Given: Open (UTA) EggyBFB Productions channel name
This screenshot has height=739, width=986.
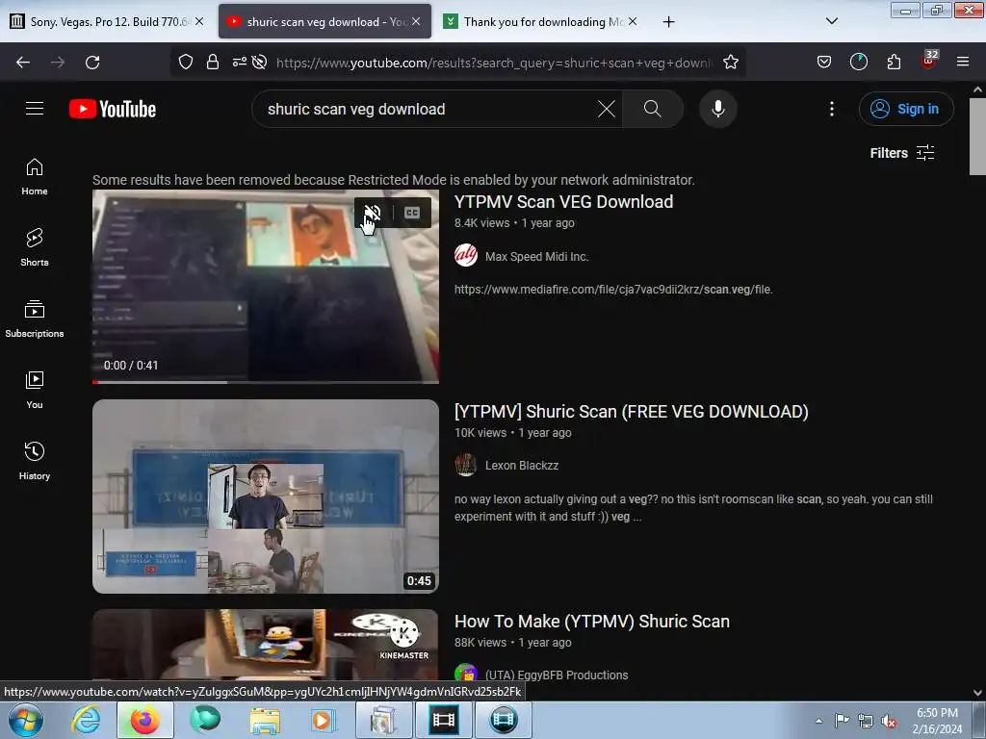Looking at the screenshot, I should [557, 675].
